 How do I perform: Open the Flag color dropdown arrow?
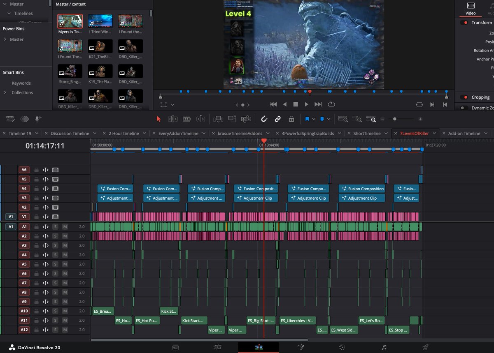click(x=314, y=120)
